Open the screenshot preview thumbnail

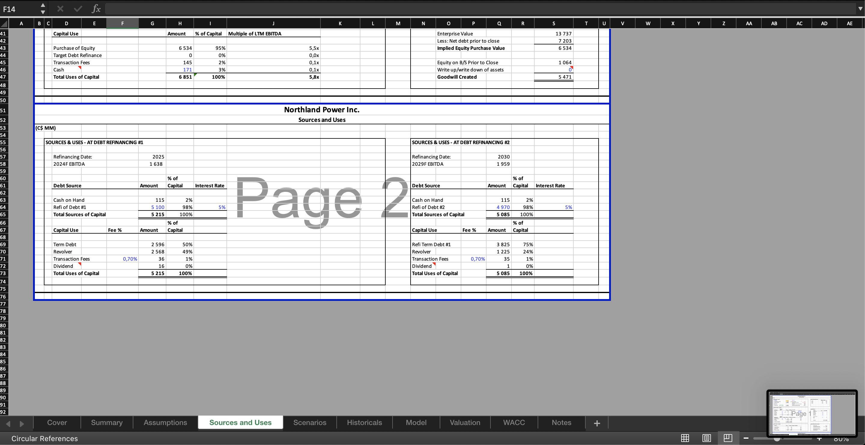[812, 414]
